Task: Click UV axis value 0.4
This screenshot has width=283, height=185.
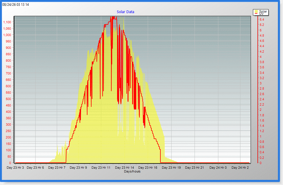Action: [262, 152]
